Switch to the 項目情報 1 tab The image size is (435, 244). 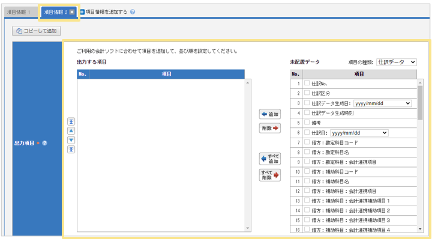pyautogui.click(x=19, y=11)
